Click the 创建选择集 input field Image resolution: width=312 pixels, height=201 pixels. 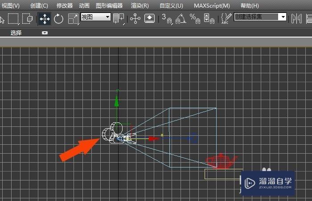click(x=256, y=17)
